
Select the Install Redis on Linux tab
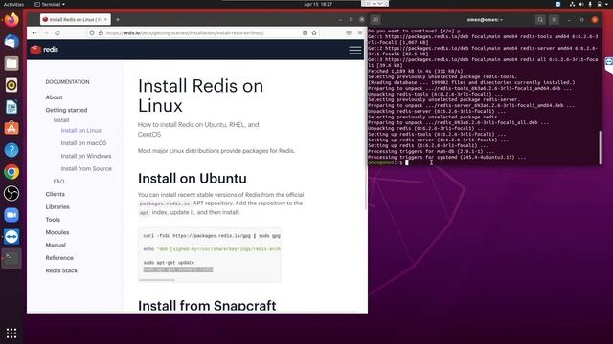click(75, 19)
